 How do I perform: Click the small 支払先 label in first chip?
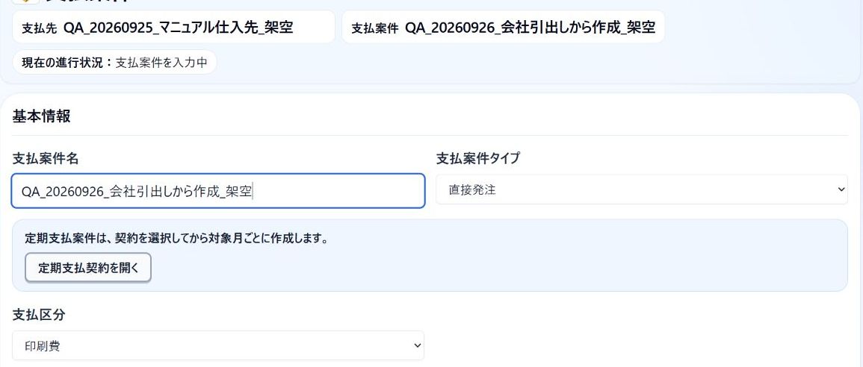tap(39, 28)
